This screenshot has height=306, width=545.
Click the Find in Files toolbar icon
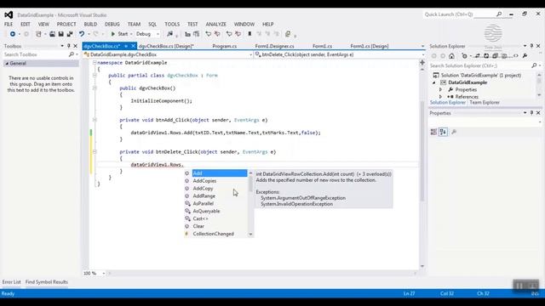170,34
